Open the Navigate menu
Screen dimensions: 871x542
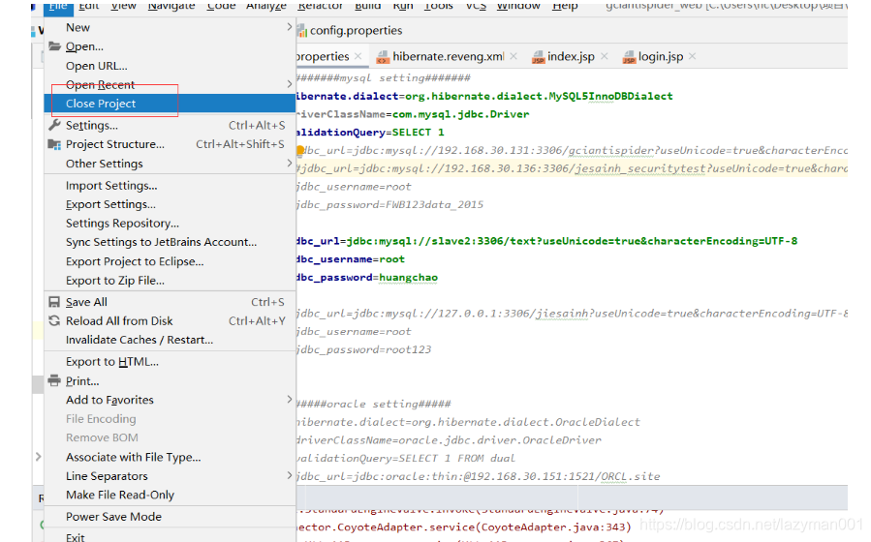tap(171, 6)
